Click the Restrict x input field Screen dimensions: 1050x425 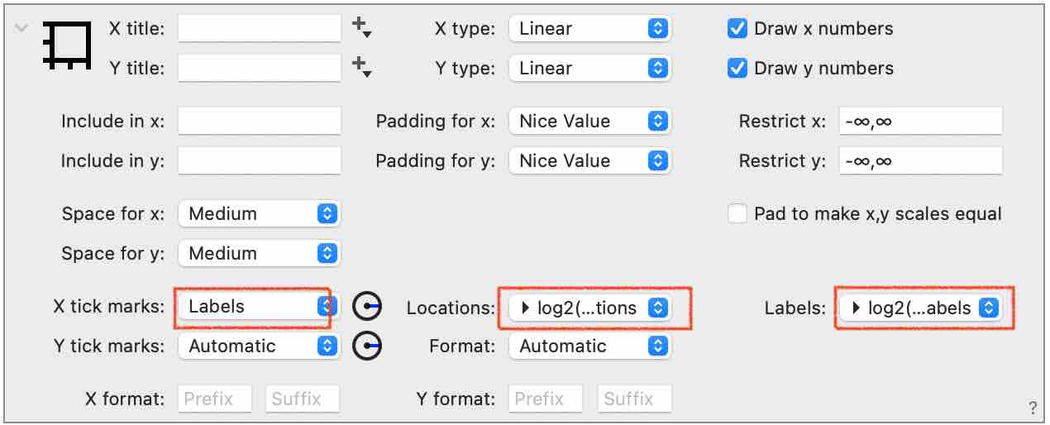pyautogui.click(x=920, y=122)
